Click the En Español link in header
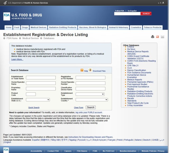Image resolution: width=169 pixels, height=153 pixels. 132,11
